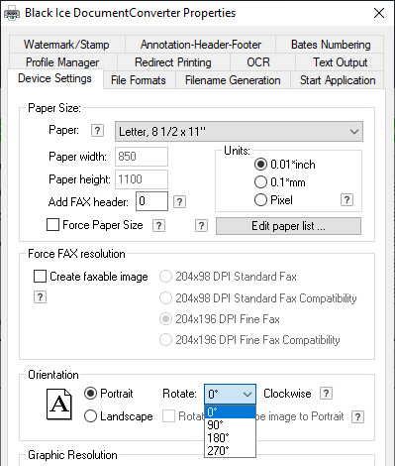Choose 0.1*mm units radio button
Image resolution: width=395 pixels, height=466 pixels.
[x=260, y=182]
